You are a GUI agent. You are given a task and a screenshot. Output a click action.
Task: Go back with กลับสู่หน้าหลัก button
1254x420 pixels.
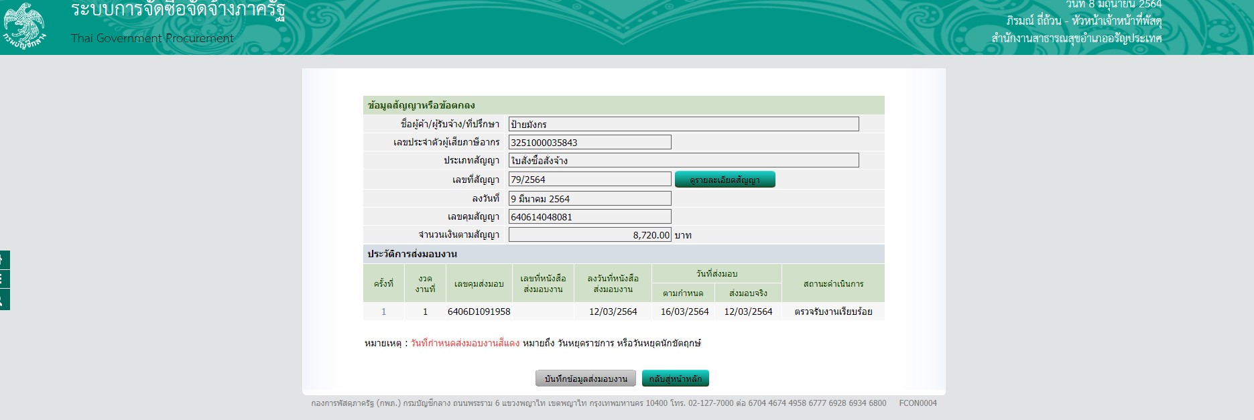tap(675, 378)
